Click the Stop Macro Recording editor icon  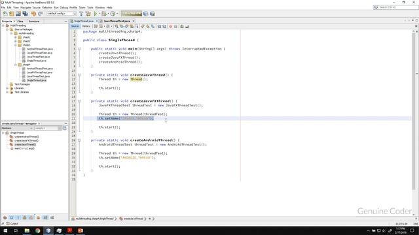(175, 26)
